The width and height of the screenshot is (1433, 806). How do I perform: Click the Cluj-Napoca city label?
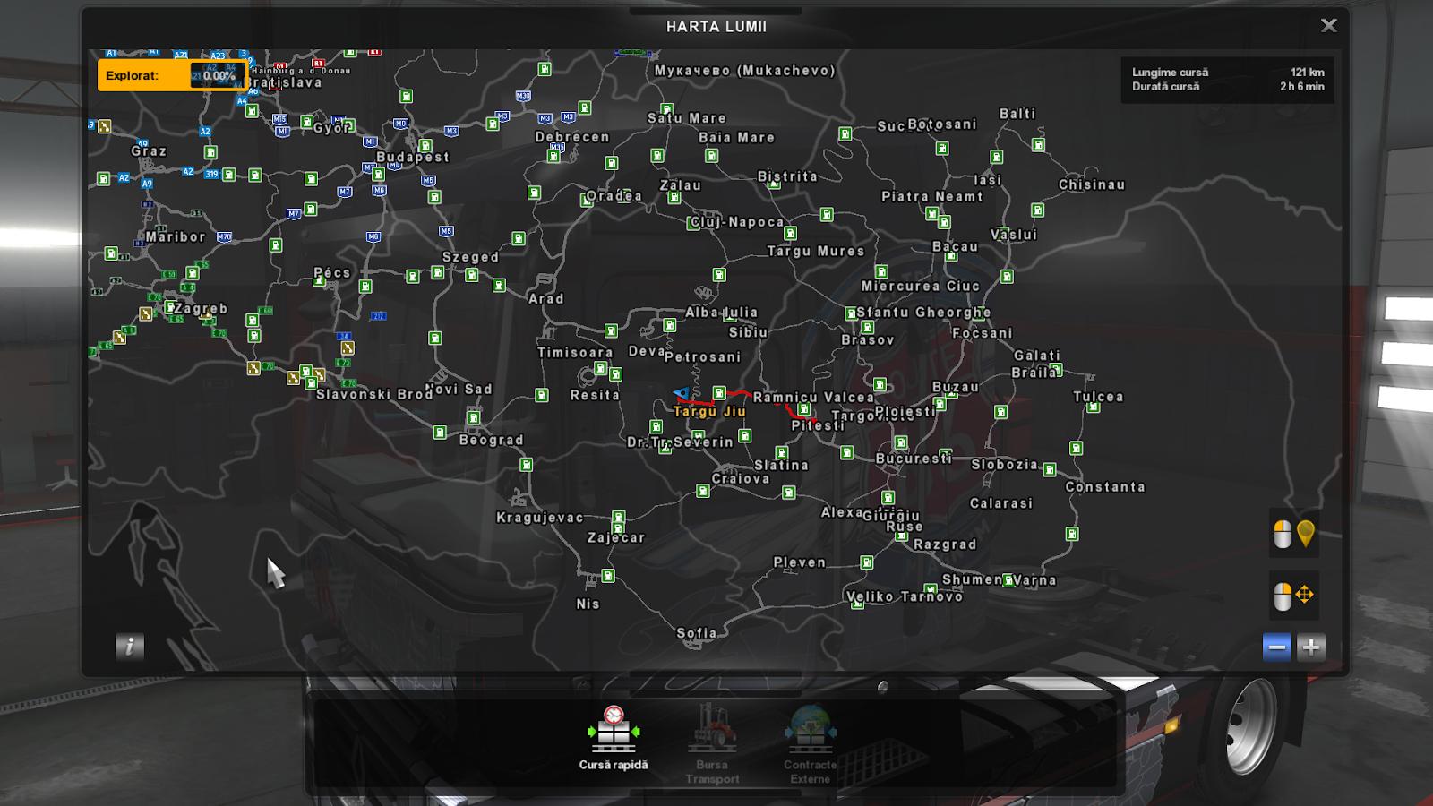(737, 222)
